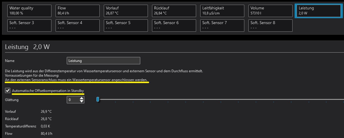Open the Soft. Sensor 4 tile

[x=77, y=26]
